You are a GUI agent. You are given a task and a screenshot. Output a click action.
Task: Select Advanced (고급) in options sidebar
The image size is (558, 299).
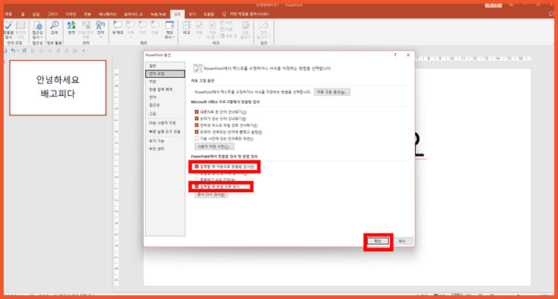(165, 114)
